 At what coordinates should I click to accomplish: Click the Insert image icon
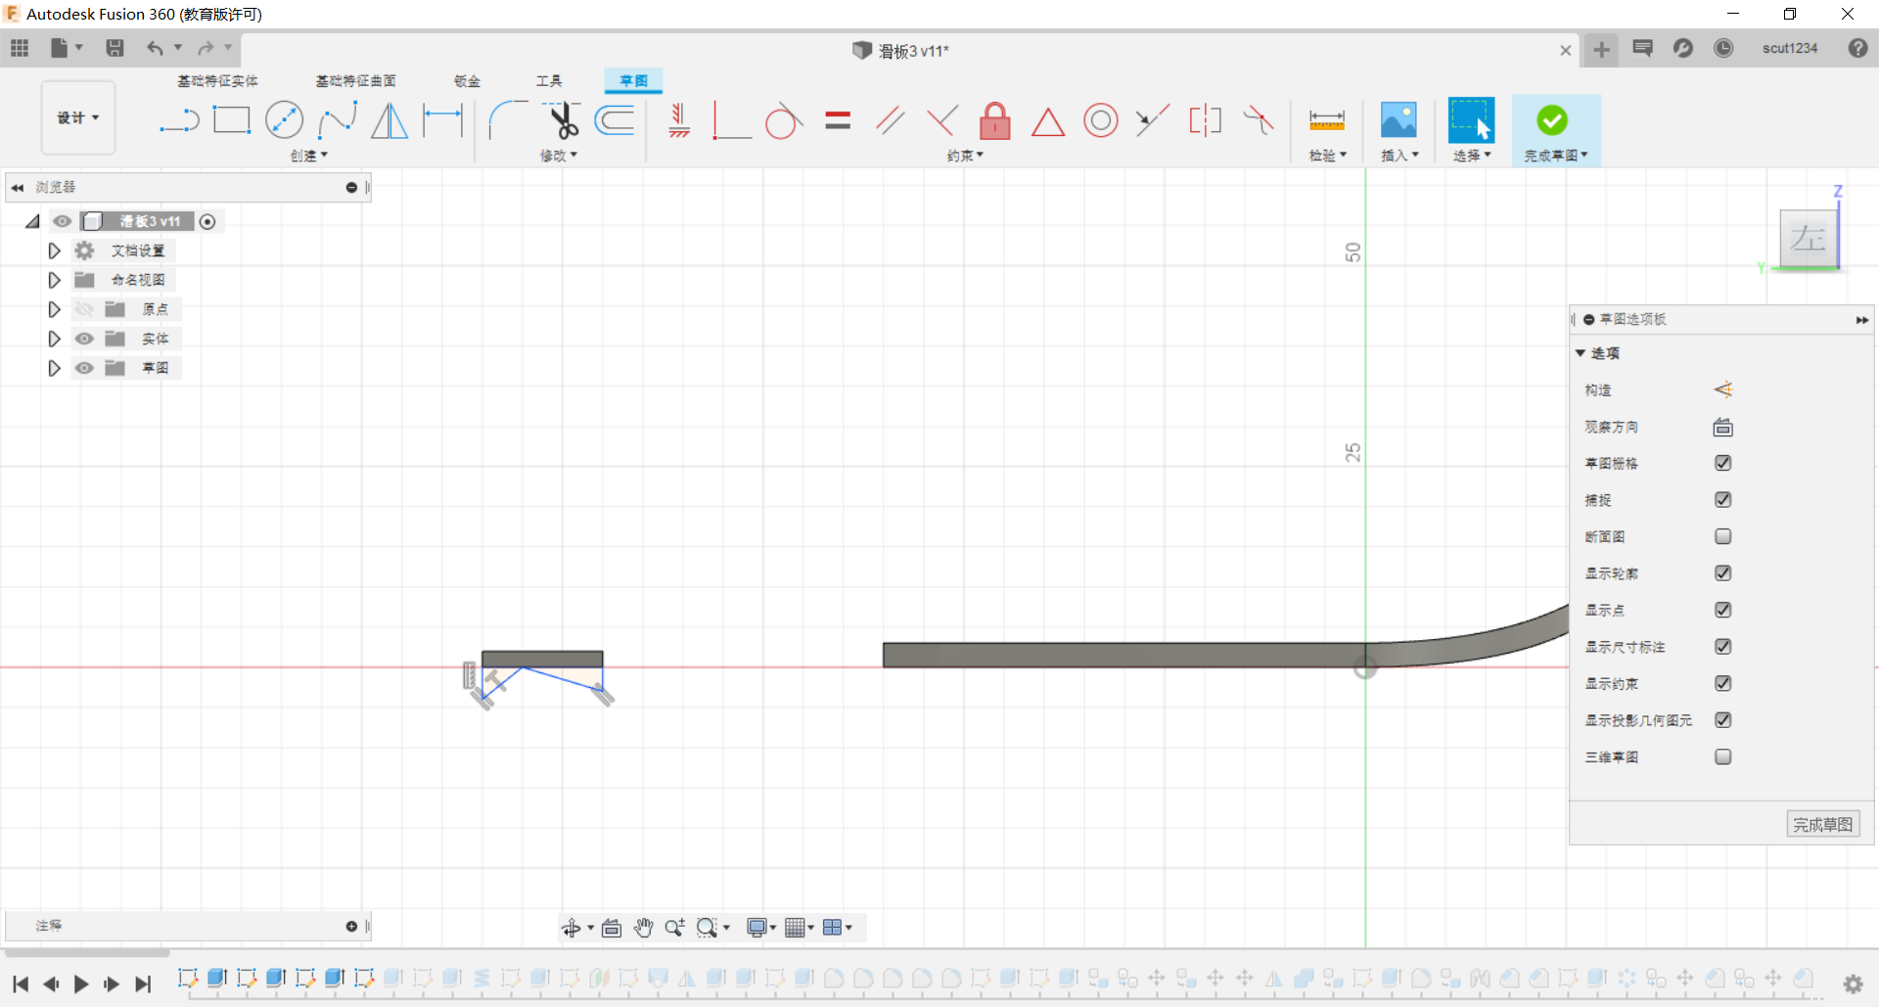(1398, 120)
